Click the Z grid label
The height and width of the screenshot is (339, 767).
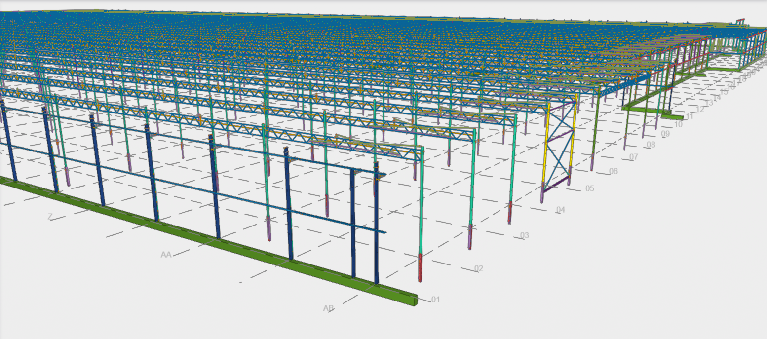(49, 217)
